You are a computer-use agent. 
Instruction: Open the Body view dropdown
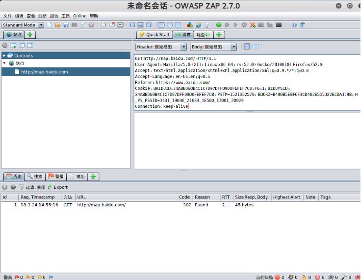point(214,47)
